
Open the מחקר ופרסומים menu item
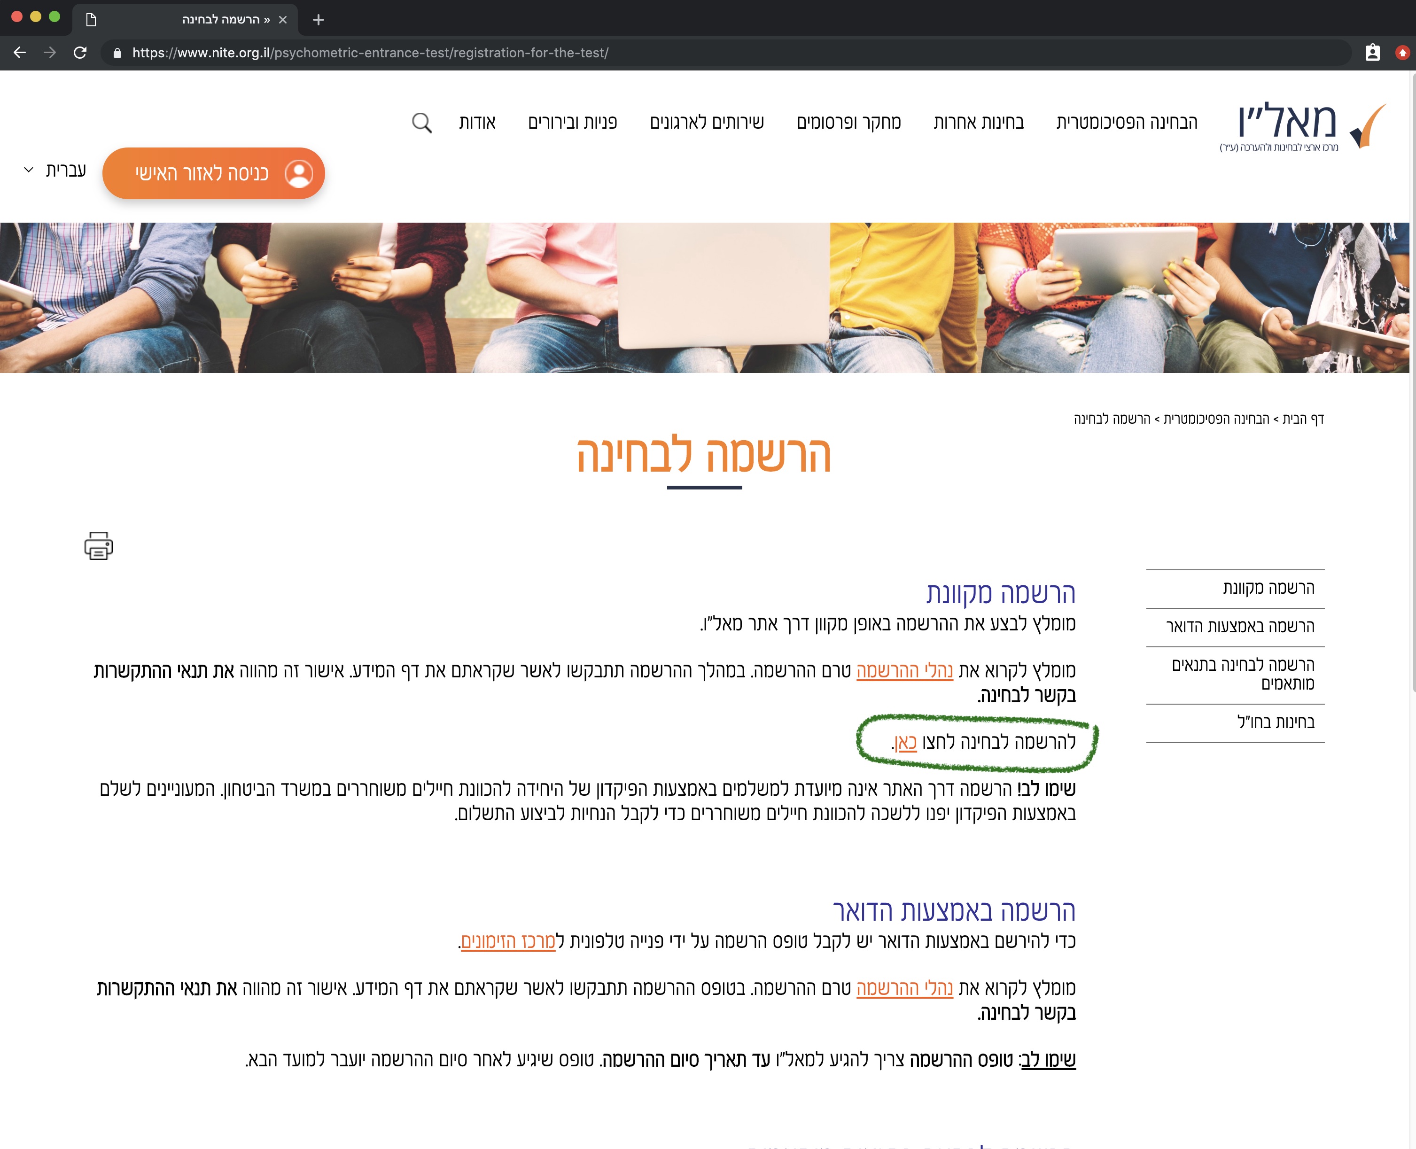[848, 123]
